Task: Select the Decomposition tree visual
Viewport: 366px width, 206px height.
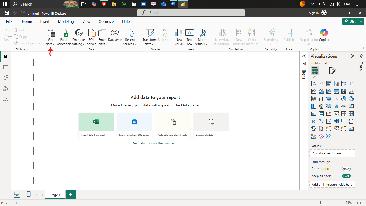Action: [x=336, y=121]
